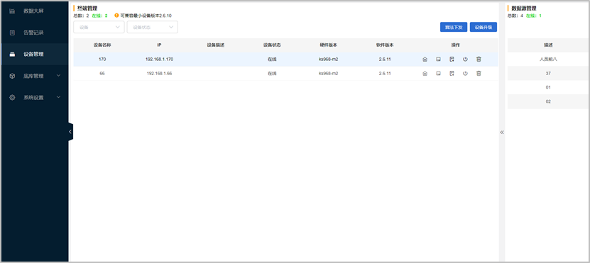The height and width of the screenshot is (263, 590).
Task: Open the 设备 filter dropdown
Action: tap(99, 27)
